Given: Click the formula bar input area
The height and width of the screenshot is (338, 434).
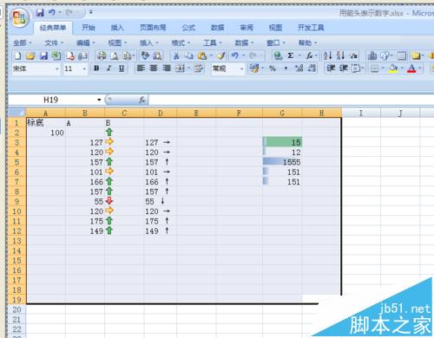Looking at the screenshot, I should click(291, 100).
